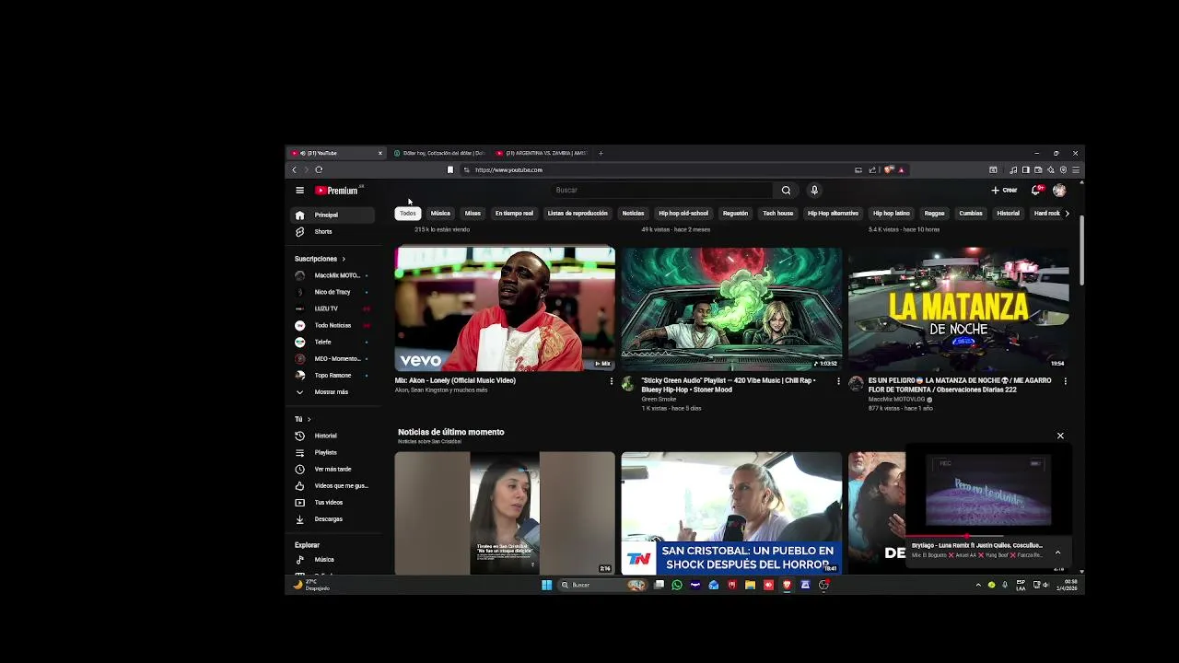Open Shorts from the sidebar
Screen dimensions: 1179x663
333,231
